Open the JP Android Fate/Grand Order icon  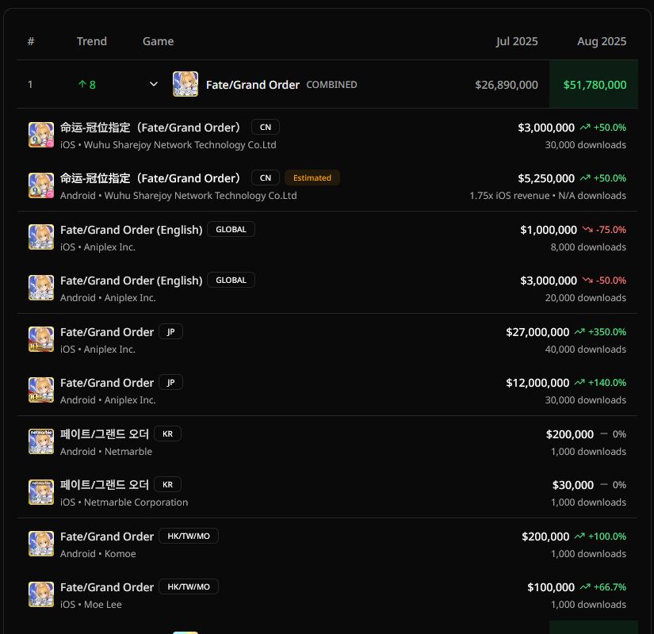[41, 390]
